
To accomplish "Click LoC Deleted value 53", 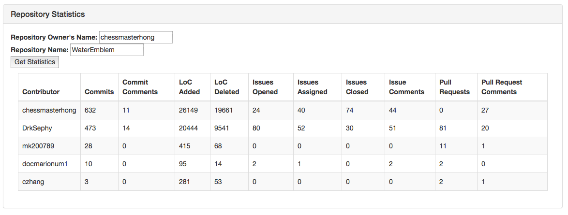I will (218, 182).
